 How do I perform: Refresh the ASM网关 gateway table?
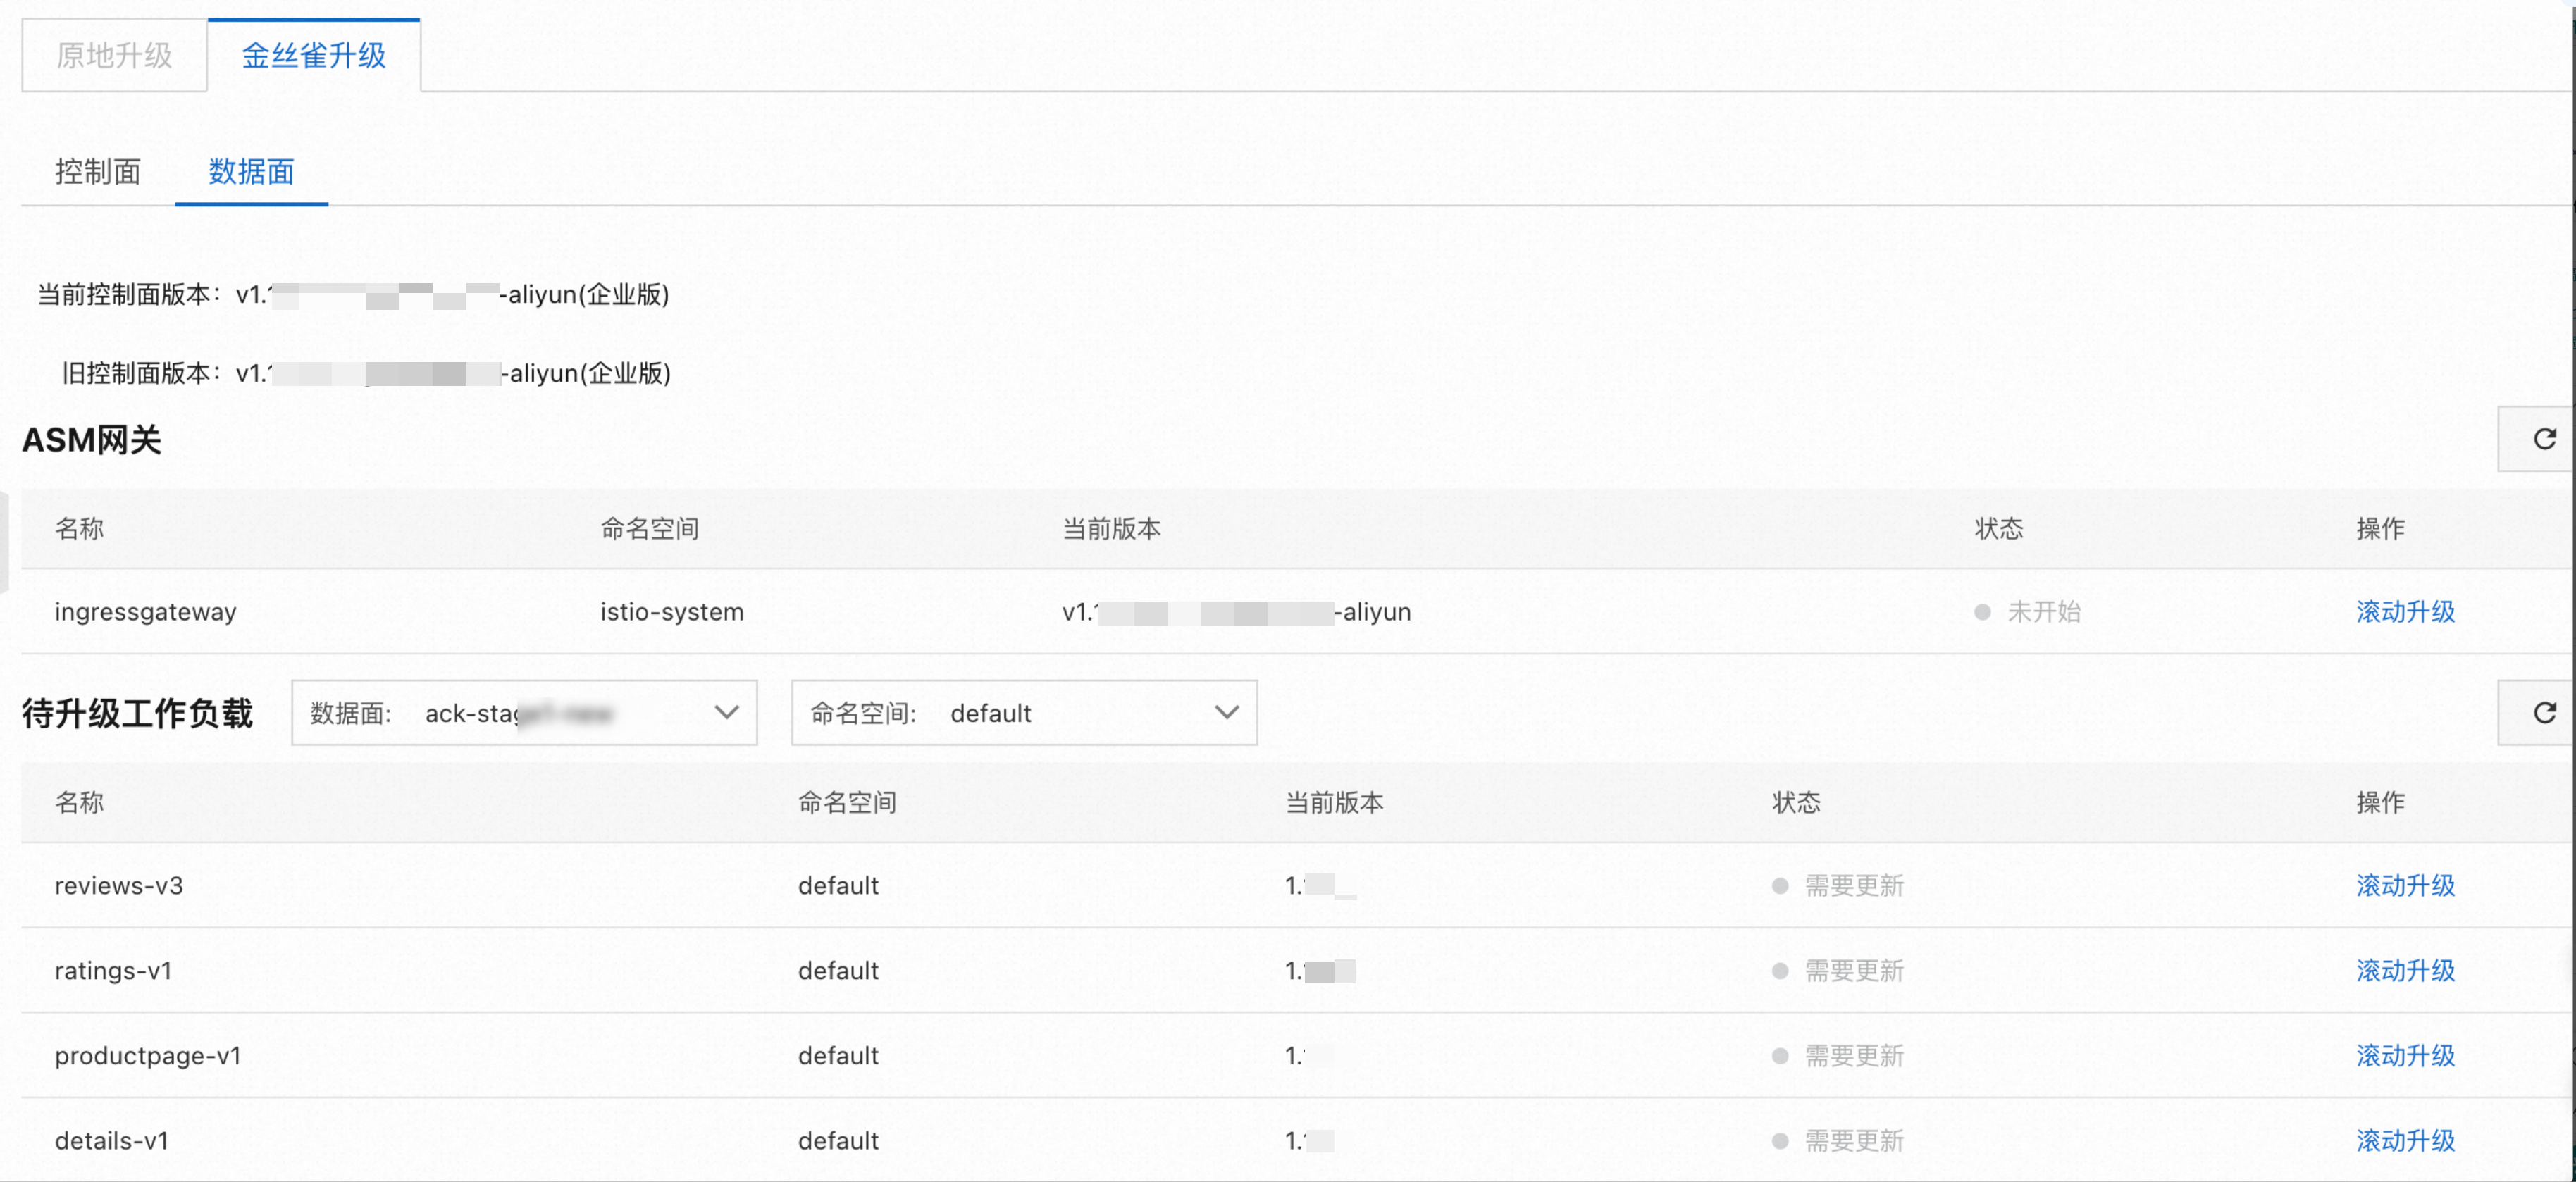click(2545, 438)
